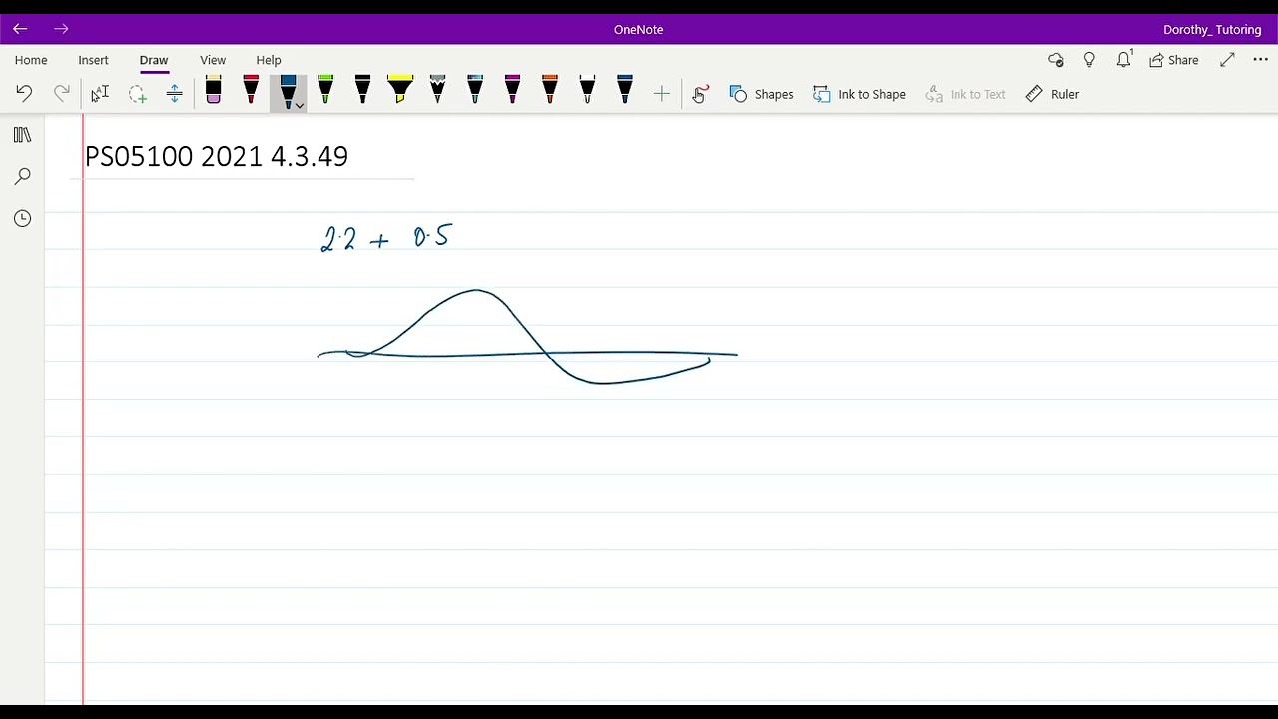Go forward with the right arrow
1278x719 pixels.
61,29
